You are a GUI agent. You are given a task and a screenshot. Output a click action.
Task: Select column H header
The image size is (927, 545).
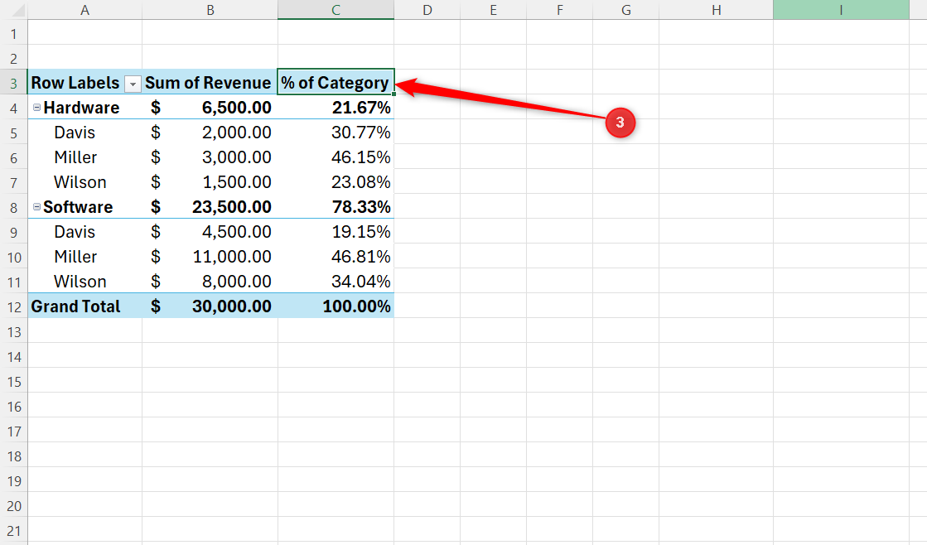(716, 10)
